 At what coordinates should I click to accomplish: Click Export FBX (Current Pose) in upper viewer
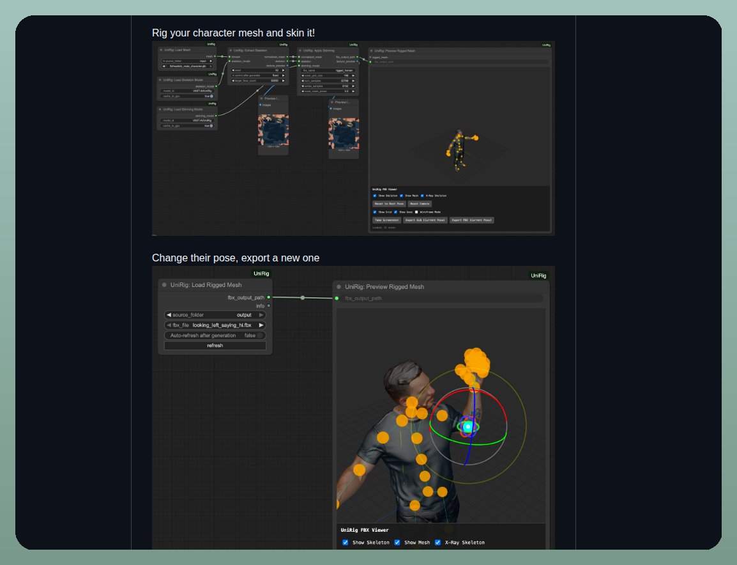click(471, 220)
